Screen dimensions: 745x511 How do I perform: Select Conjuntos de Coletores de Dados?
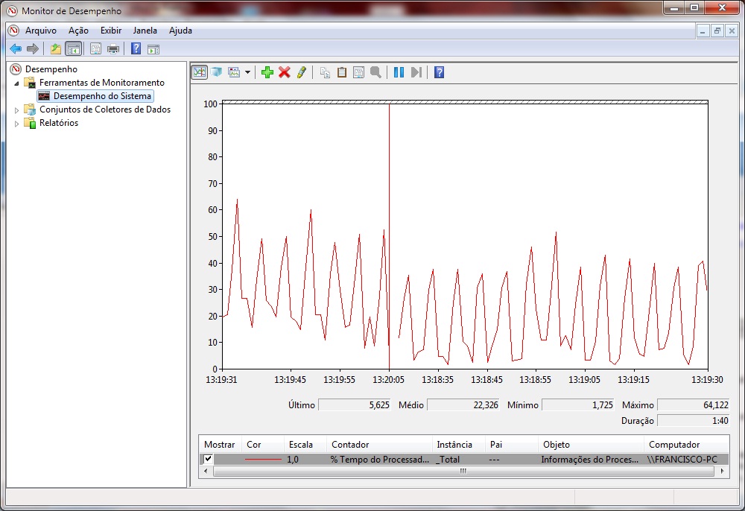pyautogui.click(x=105, y=110)
